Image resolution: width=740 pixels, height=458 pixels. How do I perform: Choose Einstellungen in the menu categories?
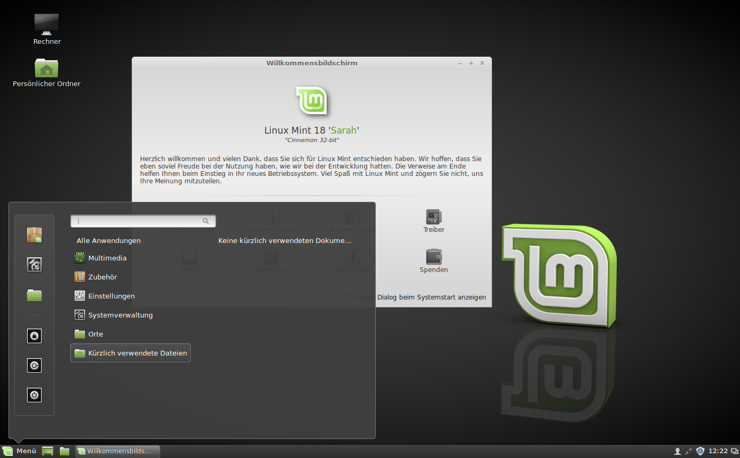coord(111,296)
